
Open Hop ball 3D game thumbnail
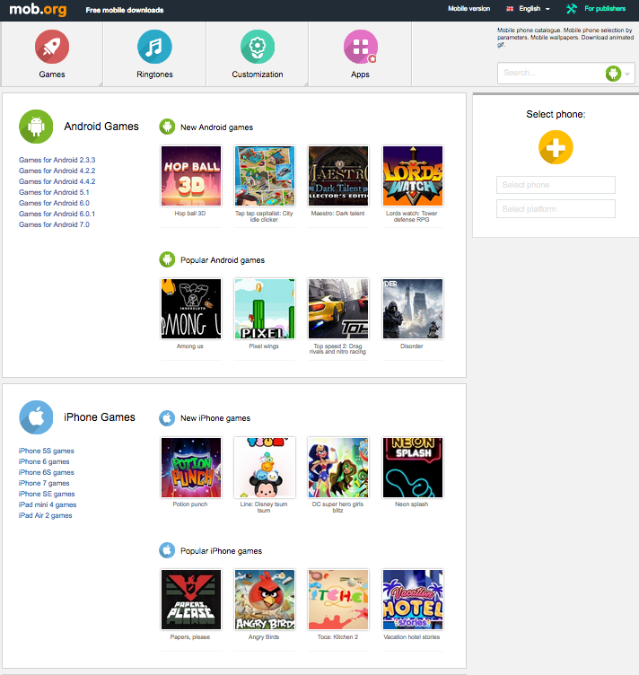[x=191, y=176]
